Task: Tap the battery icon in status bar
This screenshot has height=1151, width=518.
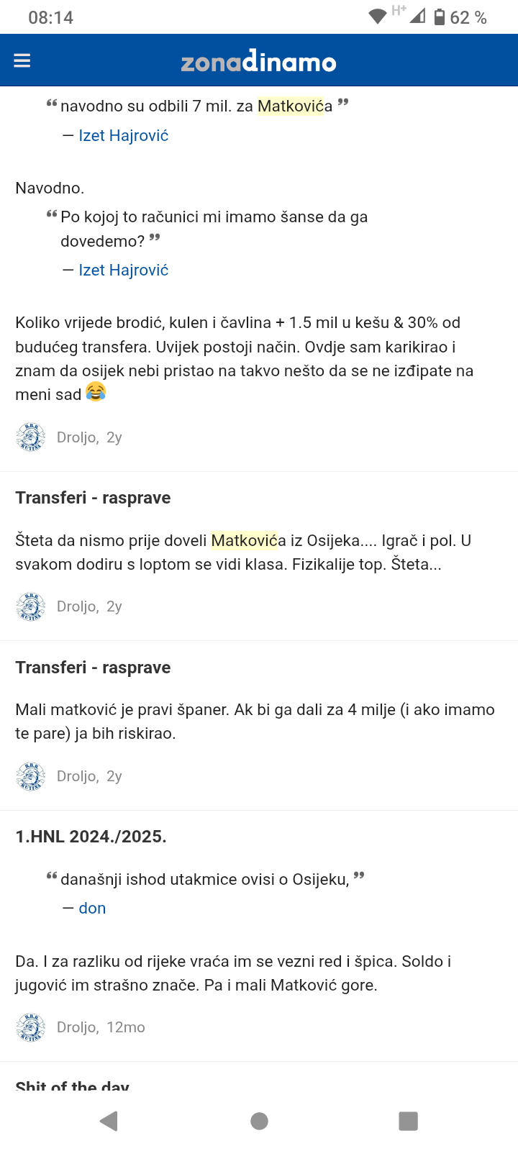Action: pos(439,17)
